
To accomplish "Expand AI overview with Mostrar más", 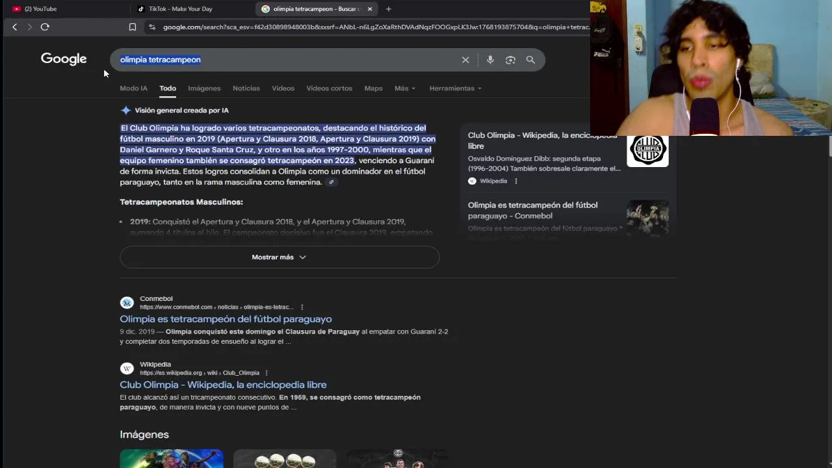I will coord(279,257).
